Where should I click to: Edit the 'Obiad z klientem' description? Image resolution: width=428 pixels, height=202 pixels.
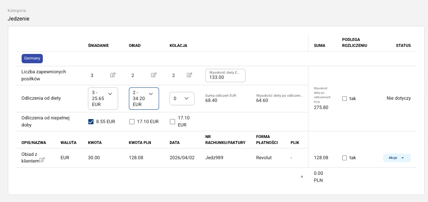coord(42,160)
